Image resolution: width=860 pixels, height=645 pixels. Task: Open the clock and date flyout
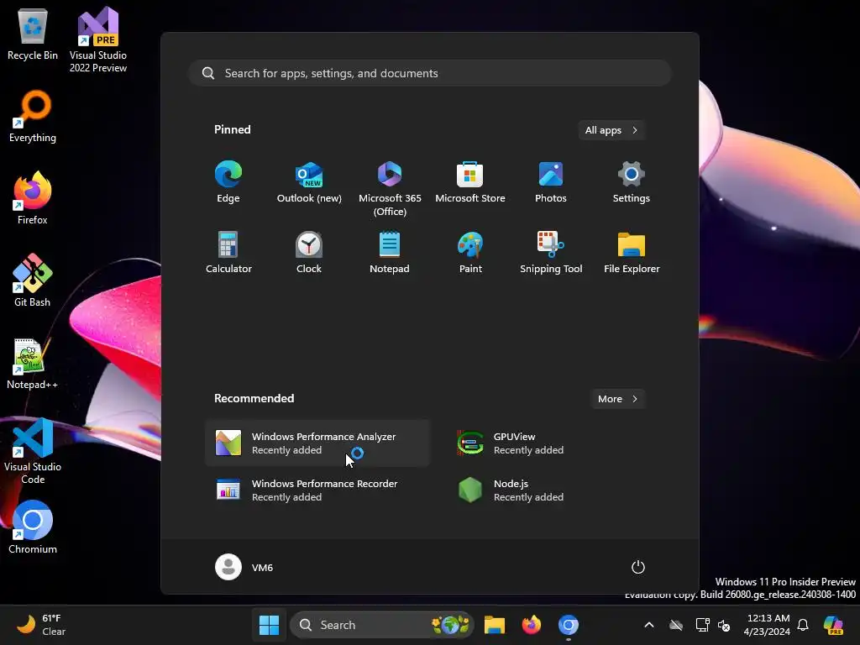tap(768, 625)
